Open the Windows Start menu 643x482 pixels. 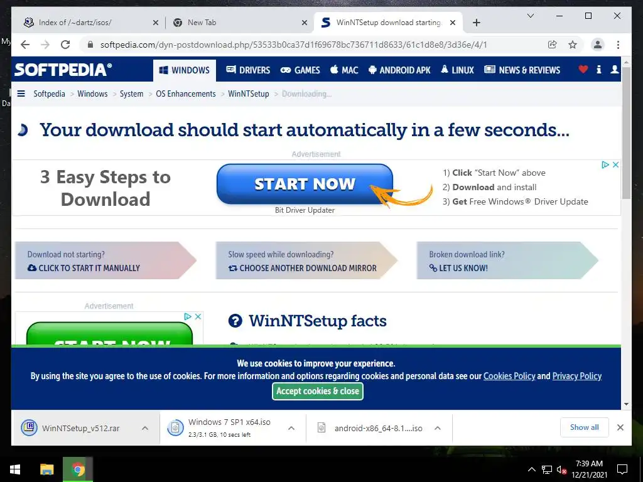tap(15, 469)
